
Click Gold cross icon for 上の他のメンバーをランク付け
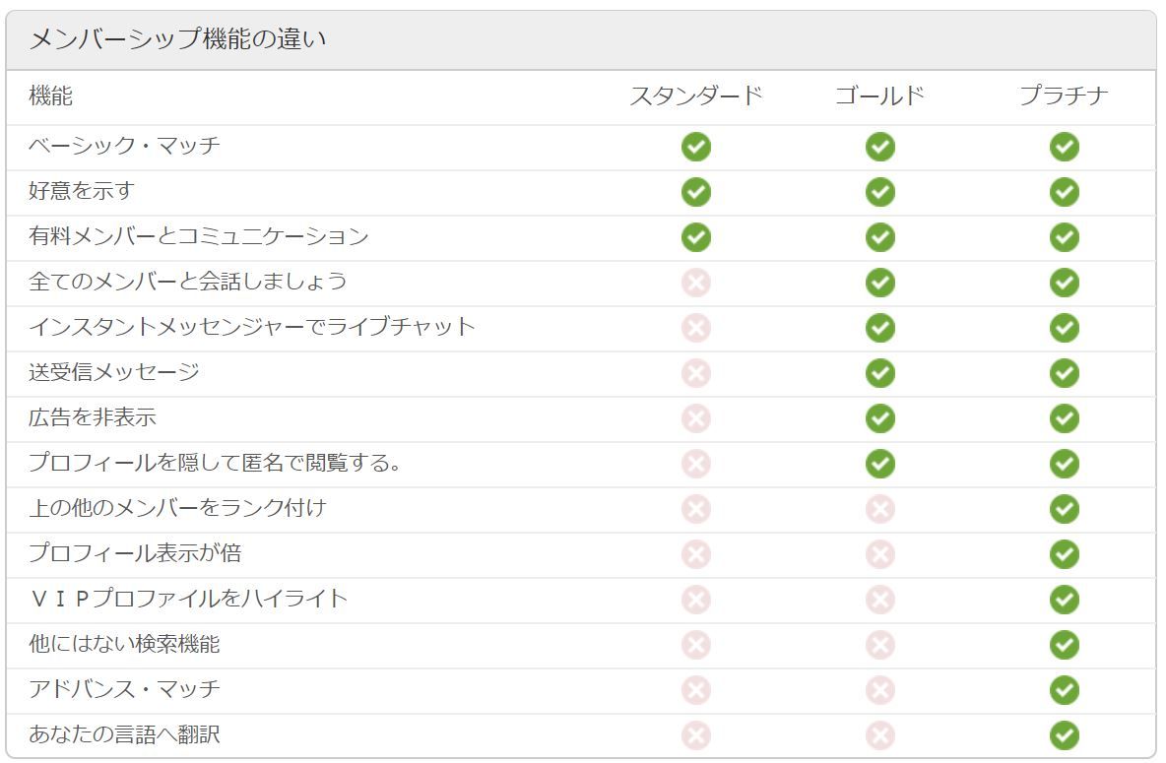coord(879,509)
